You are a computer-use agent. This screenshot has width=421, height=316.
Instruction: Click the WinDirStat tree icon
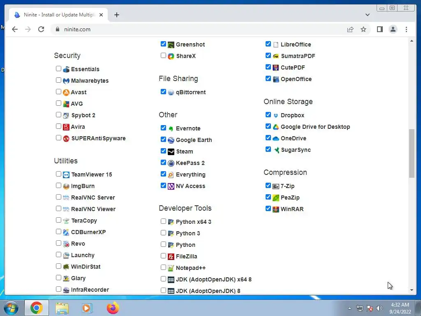[x=66, y=267]
